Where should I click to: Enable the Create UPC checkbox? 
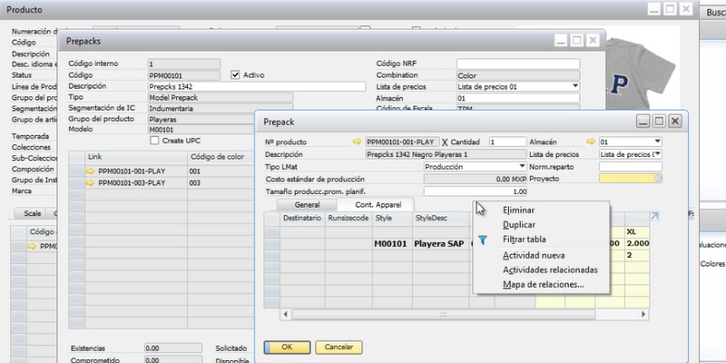point(153,141)
